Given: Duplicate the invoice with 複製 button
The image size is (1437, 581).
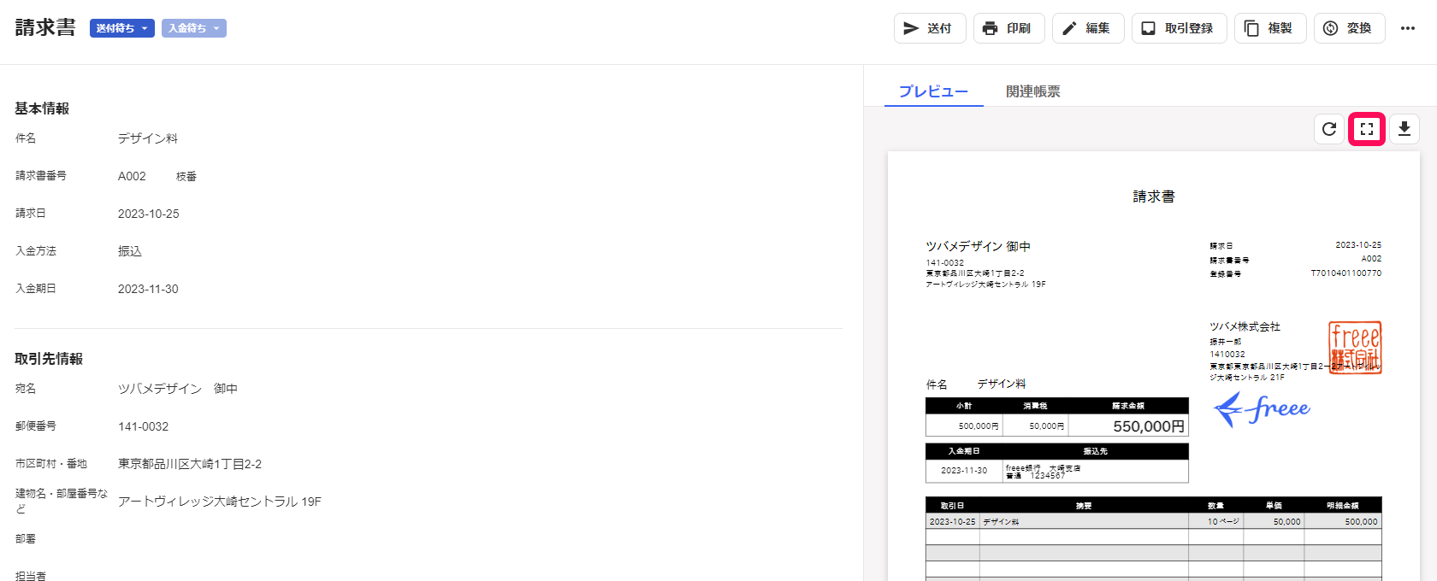Looking at the screenshot, I should (x=1269, y=28).
